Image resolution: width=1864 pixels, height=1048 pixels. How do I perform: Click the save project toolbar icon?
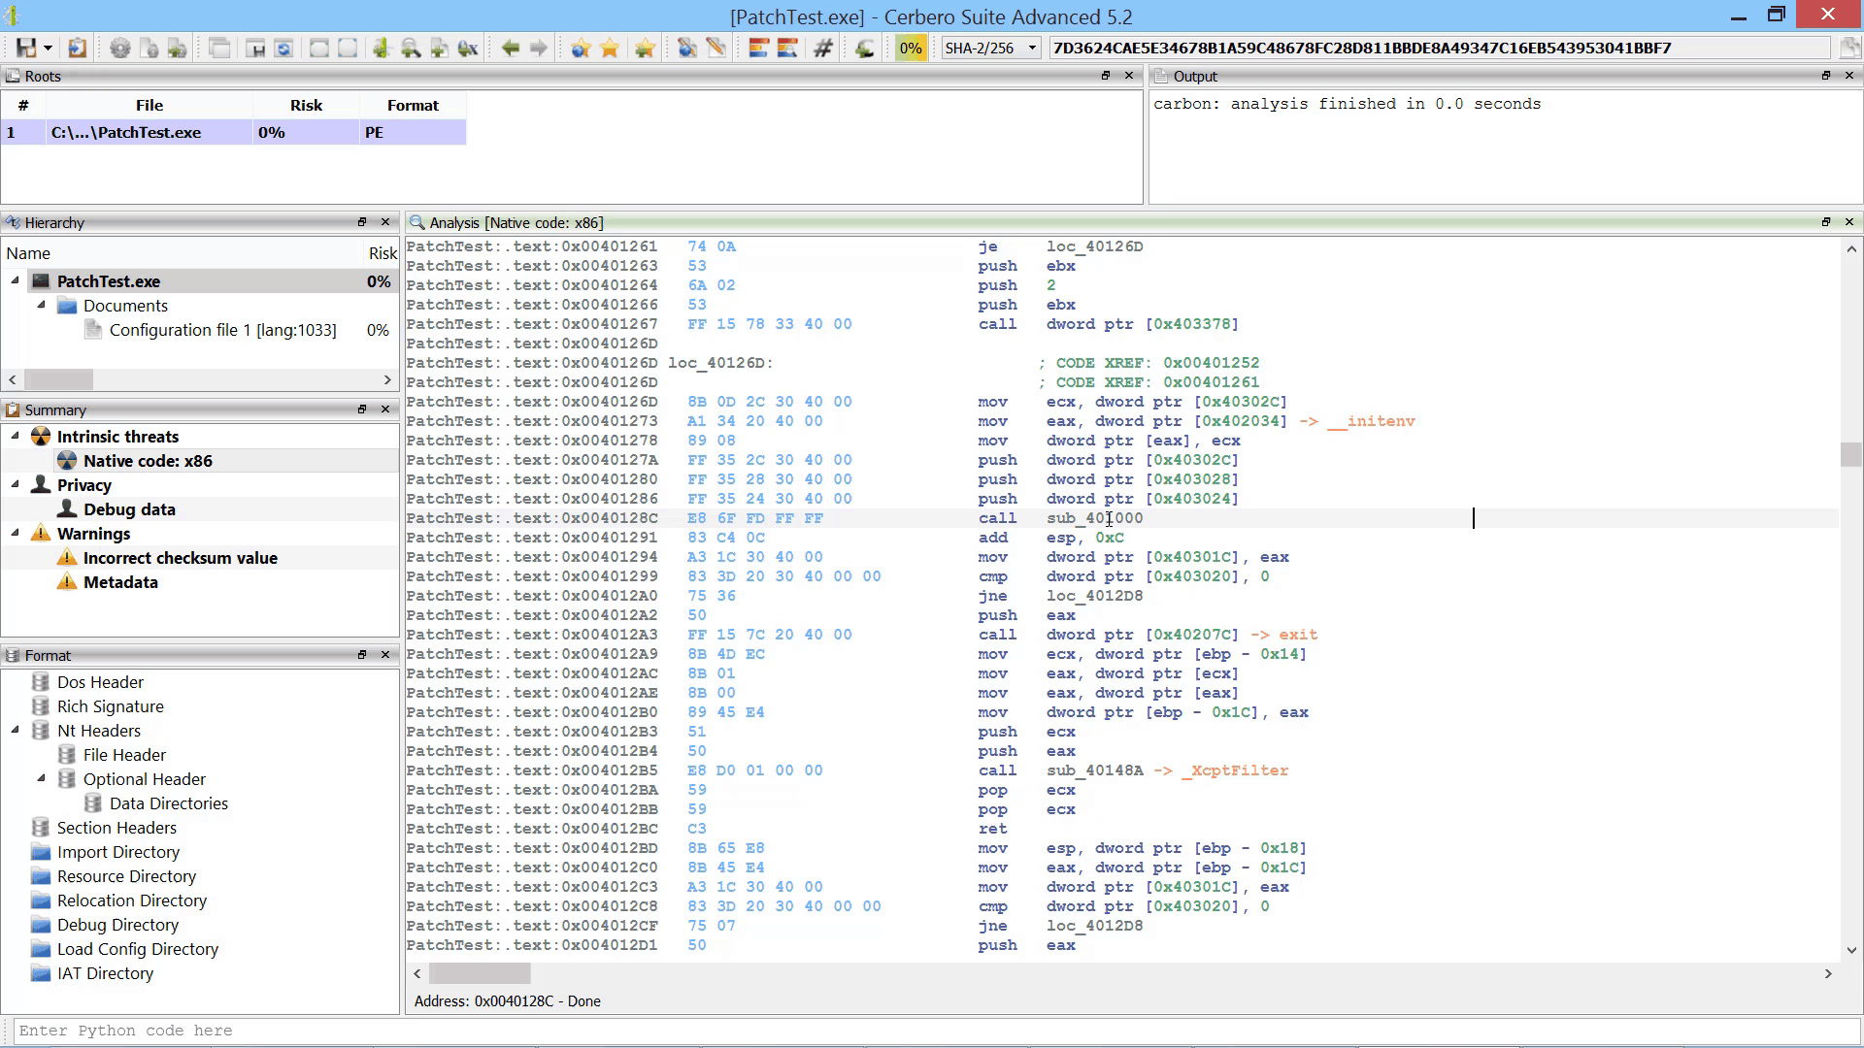point(26,48)
